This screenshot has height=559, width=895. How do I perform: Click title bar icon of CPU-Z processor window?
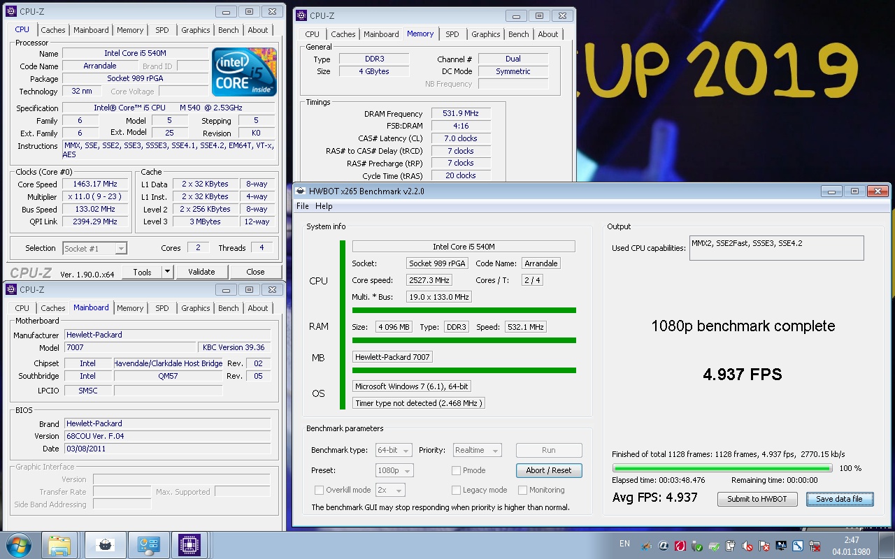click(x=11, y=12)
